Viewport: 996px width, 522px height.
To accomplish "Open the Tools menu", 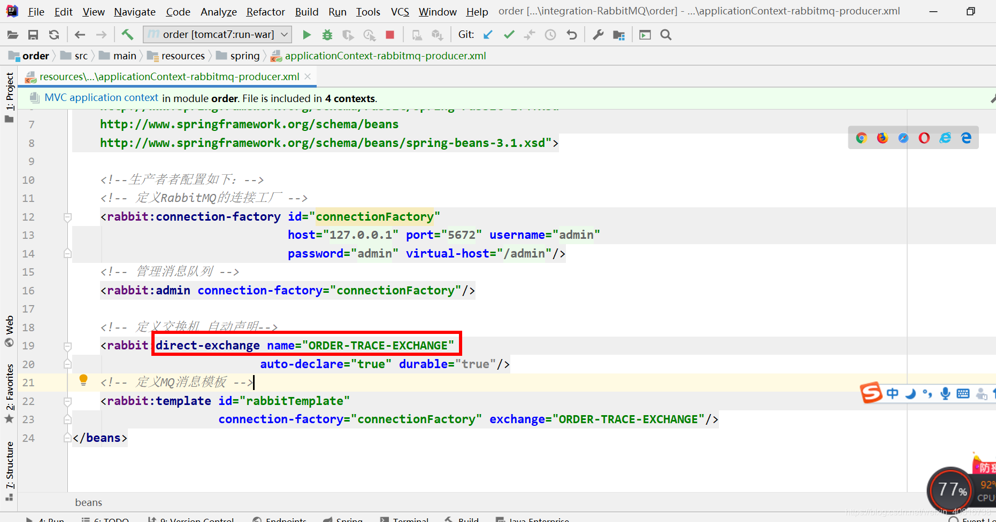I will [368, 11].
